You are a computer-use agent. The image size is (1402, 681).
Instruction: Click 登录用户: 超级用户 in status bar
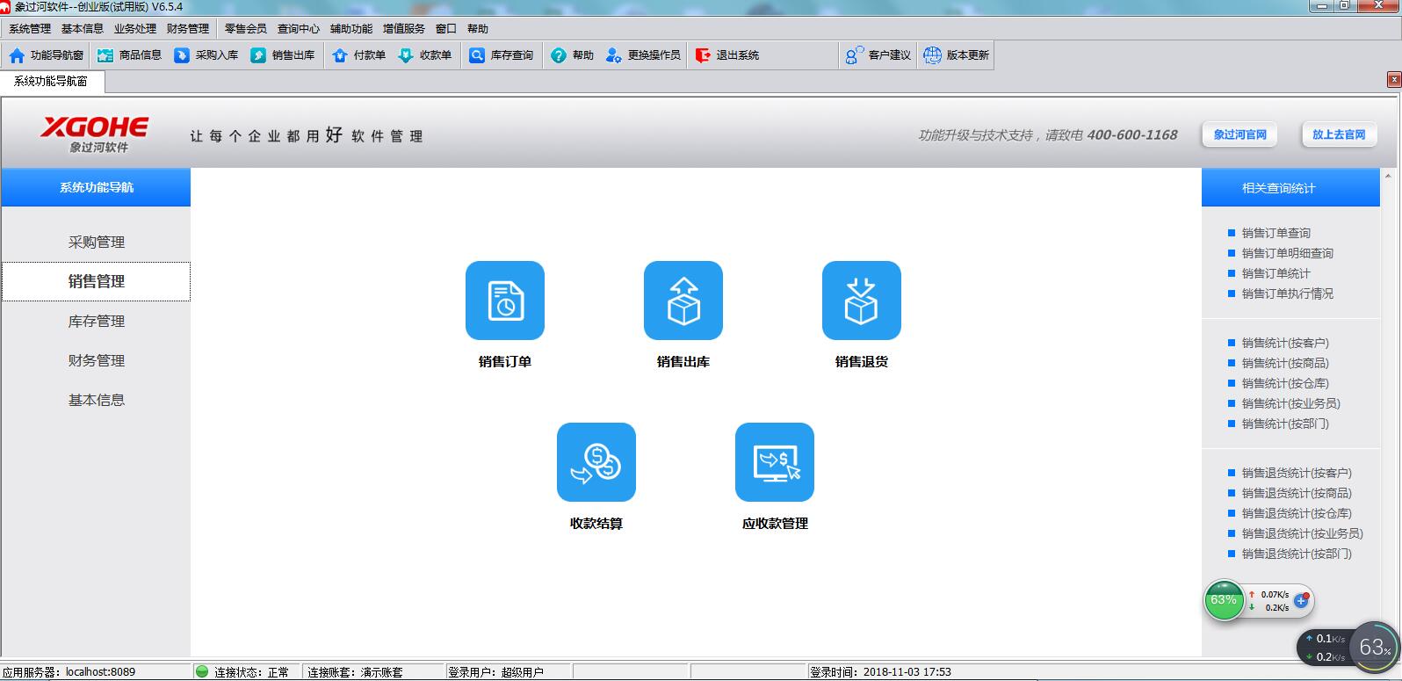coord(495,672)
